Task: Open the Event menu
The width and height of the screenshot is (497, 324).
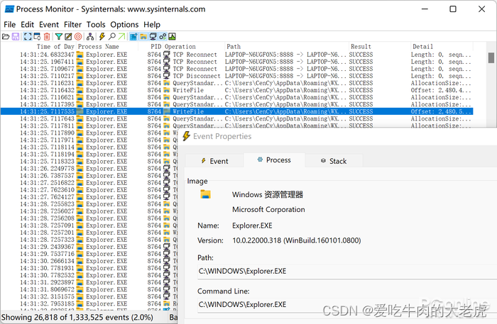Action: click(x=49, y=25)
